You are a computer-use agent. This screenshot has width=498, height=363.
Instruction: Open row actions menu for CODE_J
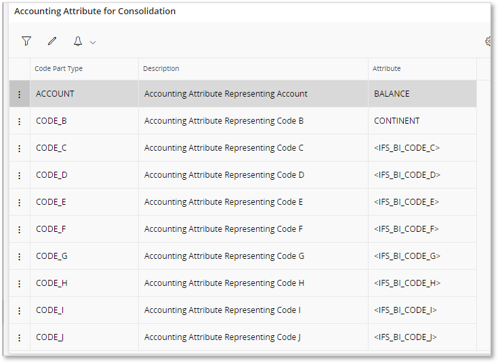pyautogui.click(x=20, y=338)
